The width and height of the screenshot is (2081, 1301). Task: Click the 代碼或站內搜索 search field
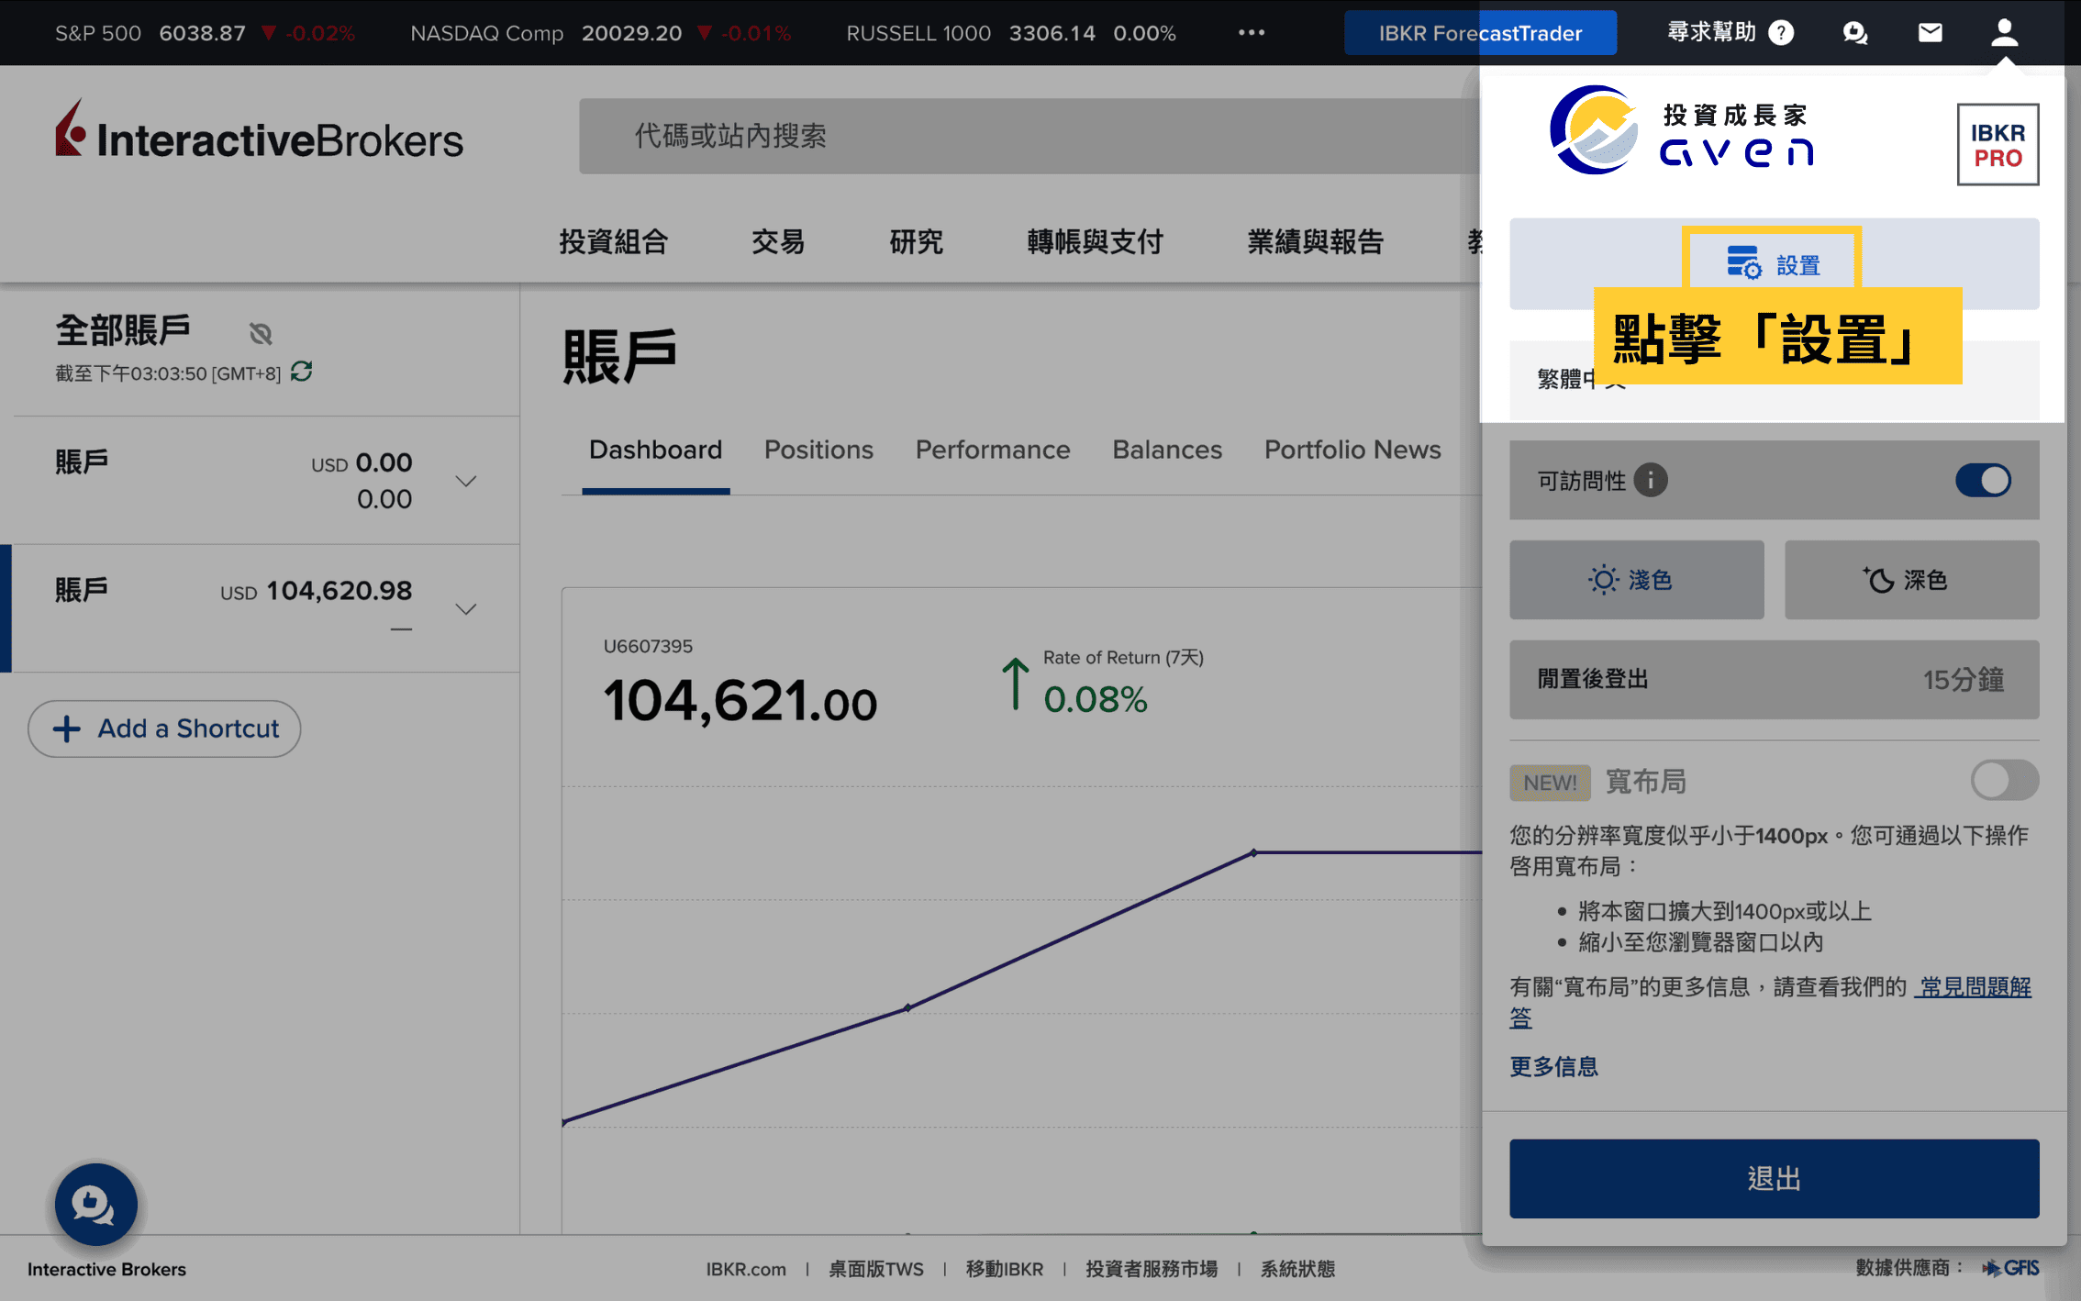point(1029,136)
